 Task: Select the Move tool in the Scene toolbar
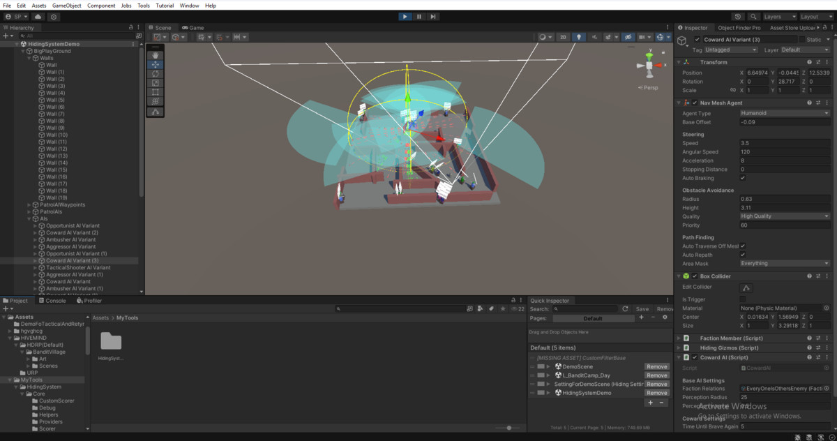click(155, 64)
